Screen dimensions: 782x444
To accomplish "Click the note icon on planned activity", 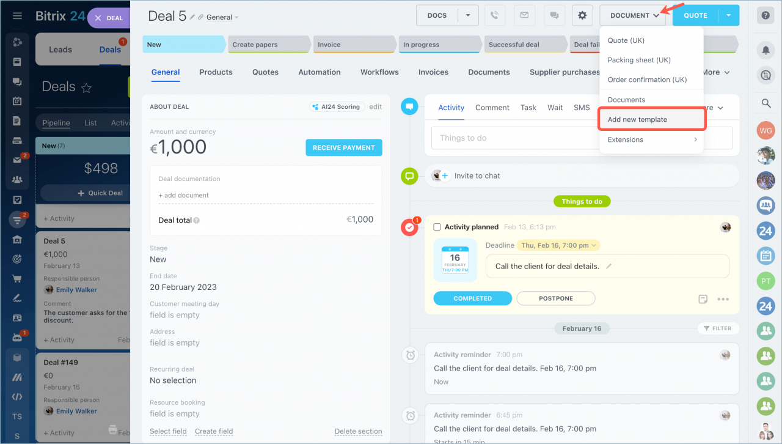I will (x=703, y=299).
